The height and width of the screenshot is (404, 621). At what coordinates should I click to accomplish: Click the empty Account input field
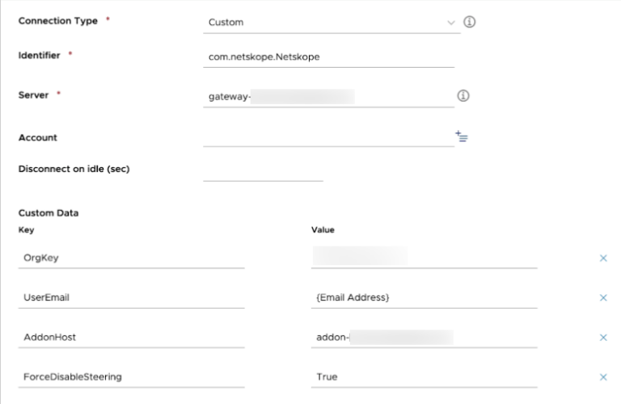coord(327,137)
